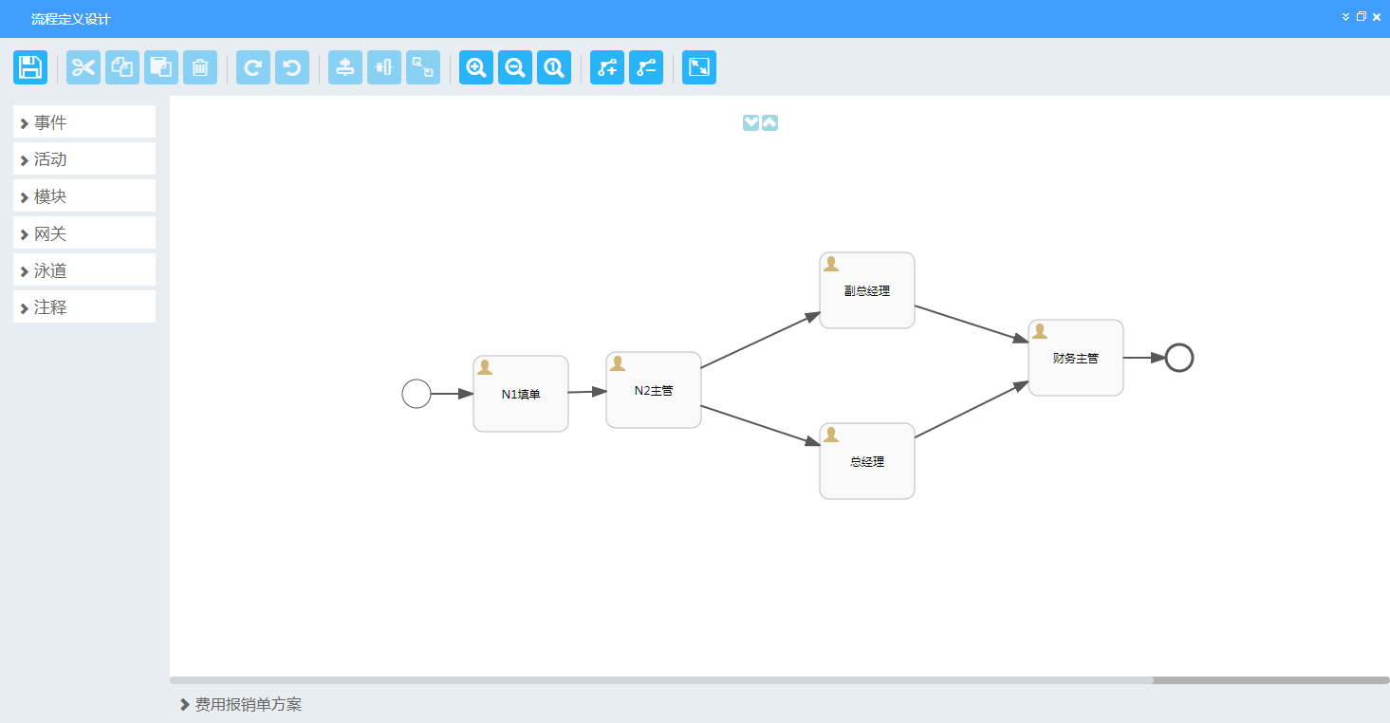Click the restore window icon in title bar
This screenshot has height=723, width=1390.
[1361, 17]
